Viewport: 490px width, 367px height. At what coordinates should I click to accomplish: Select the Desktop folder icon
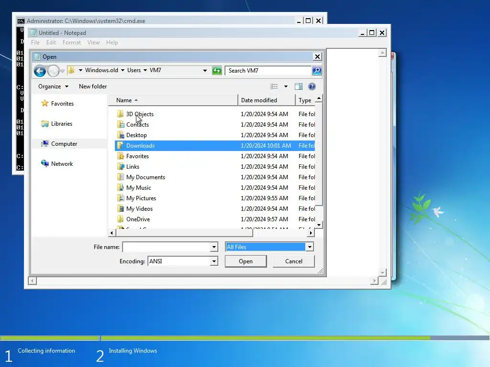[120, 135]
